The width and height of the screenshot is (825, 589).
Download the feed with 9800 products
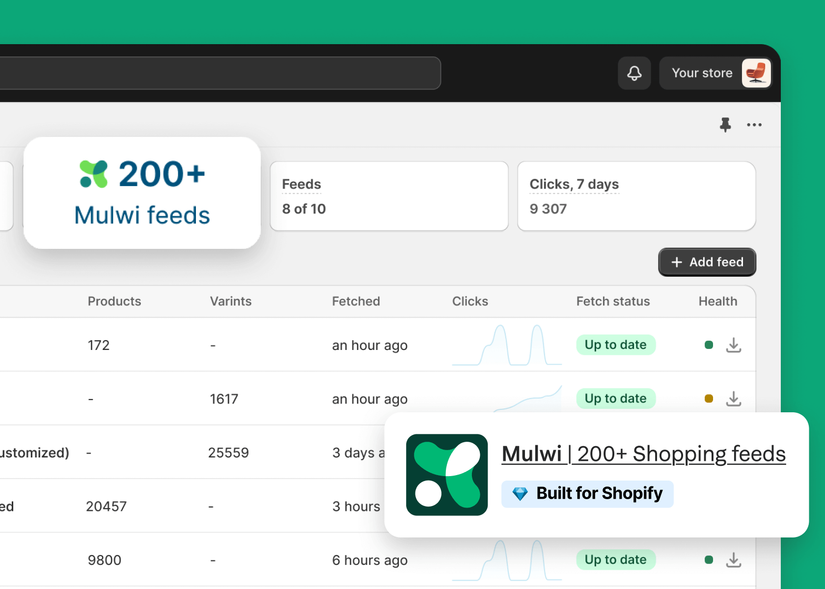pyautogui.click(x=733, y=560)
